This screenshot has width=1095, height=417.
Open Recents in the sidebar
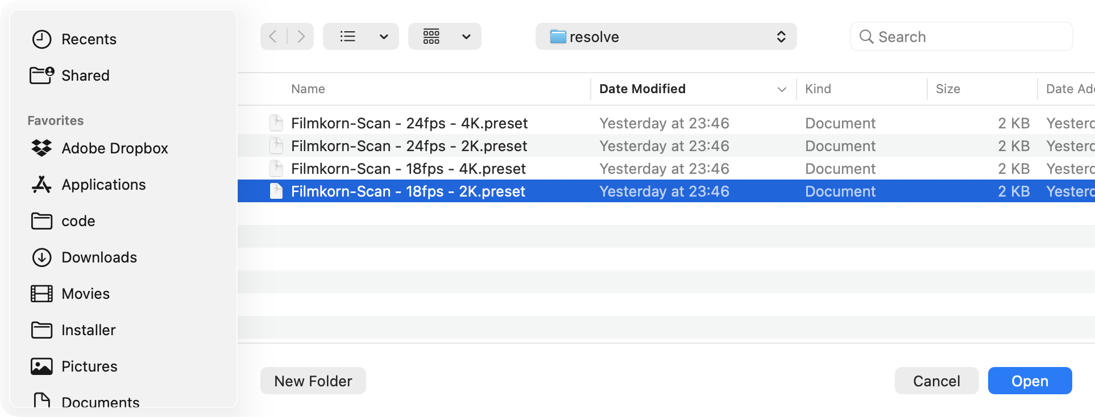(74, 39)
